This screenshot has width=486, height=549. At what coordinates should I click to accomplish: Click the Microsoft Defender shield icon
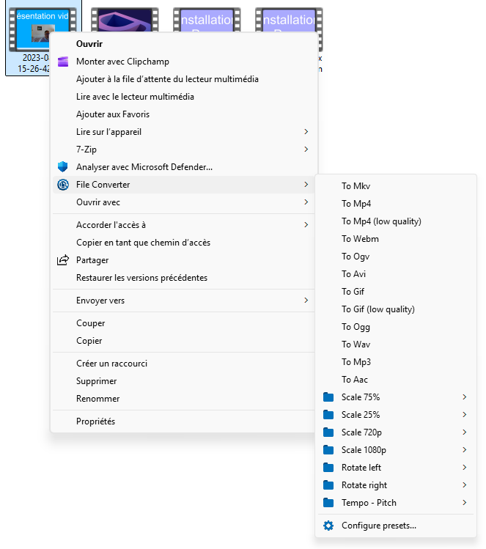[x=63, y=167]
